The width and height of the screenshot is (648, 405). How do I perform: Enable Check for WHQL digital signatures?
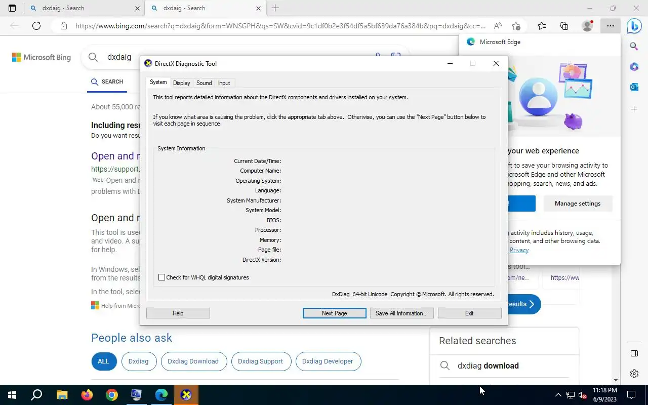161,277
